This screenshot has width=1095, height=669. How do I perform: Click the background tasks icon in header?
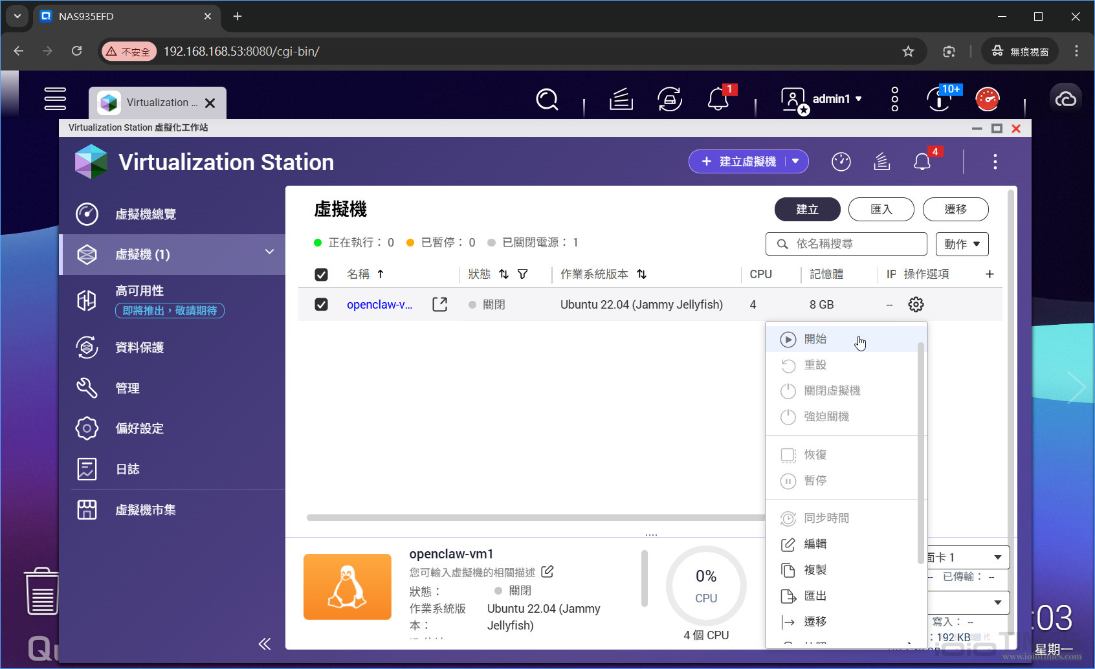click(x=881, y=162)
